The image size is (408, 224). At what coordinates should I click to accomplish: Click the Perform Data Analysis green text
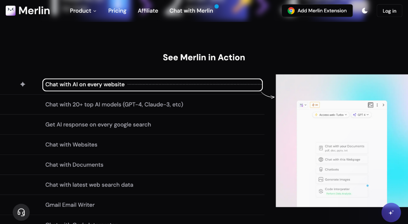pos(339,193)
